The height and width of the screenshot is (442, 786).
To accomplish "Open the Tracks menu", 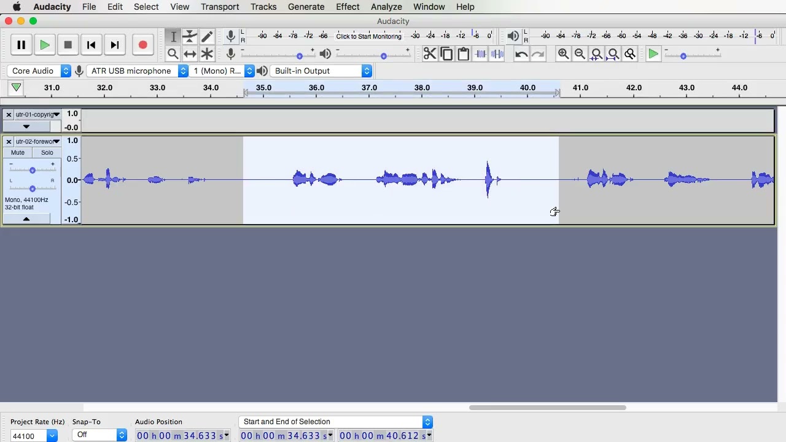I will pyautogui.click(x=263, y=7).
